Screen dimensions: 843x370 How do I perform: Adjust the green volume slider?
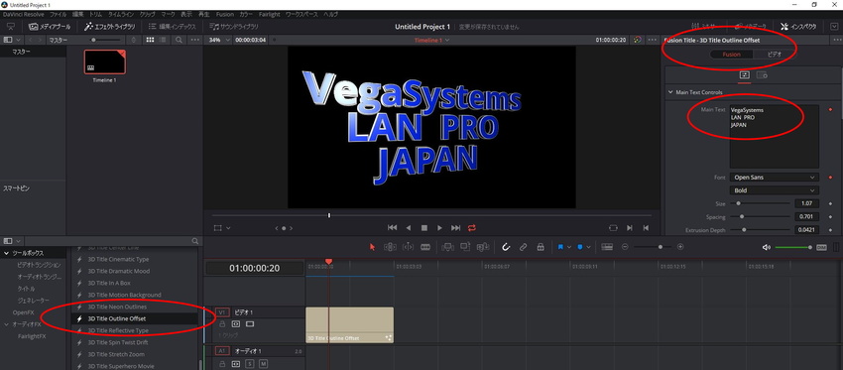pyautogui.click(x=793, y=247)
